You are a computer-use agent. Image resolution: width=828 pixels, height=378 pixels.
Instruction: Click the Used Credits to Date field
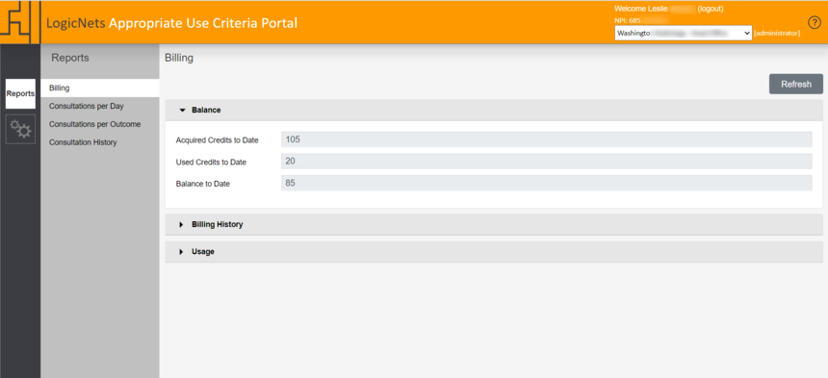547,162
